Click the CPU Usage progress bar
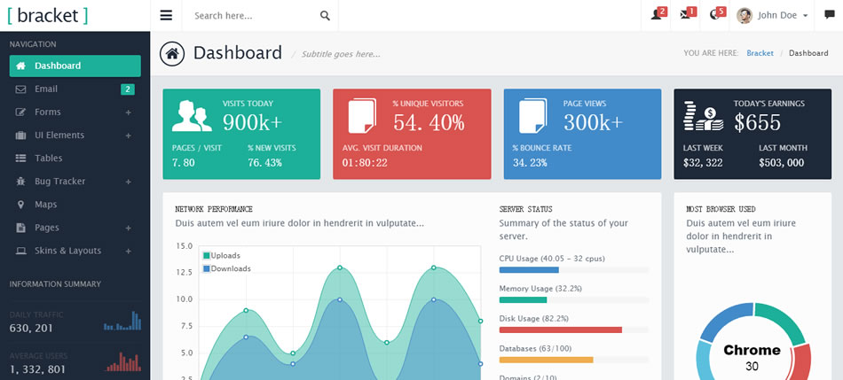The image size is (843, 380). (x=573, y=270)
